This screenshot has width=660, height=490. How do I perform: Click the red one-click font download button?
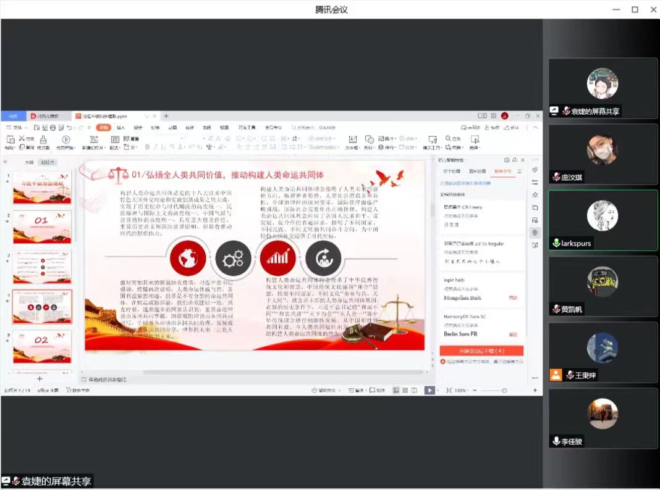click(481, 351)
